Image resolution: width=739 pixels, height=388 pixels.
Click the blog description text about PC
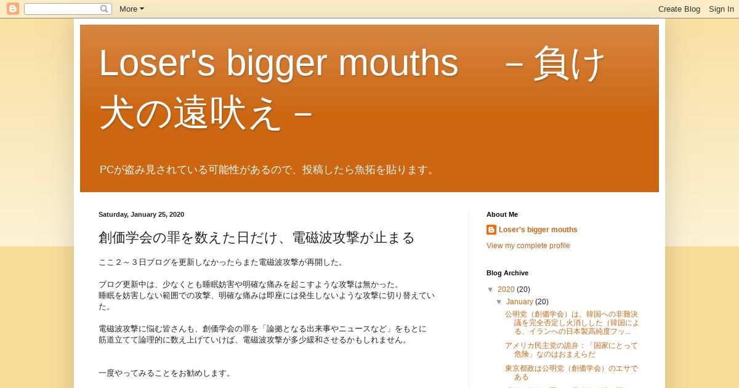[269, 169]
